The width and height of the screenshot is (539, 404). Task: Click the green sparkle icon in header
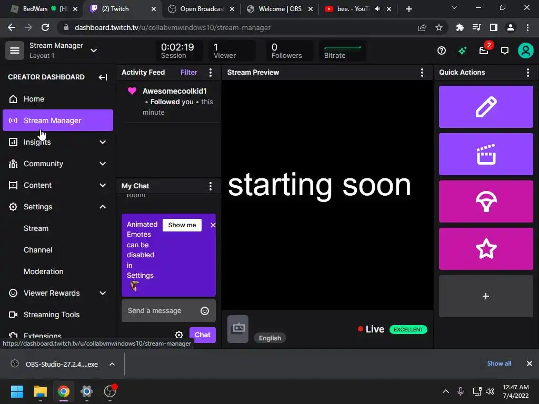(462, 51)
